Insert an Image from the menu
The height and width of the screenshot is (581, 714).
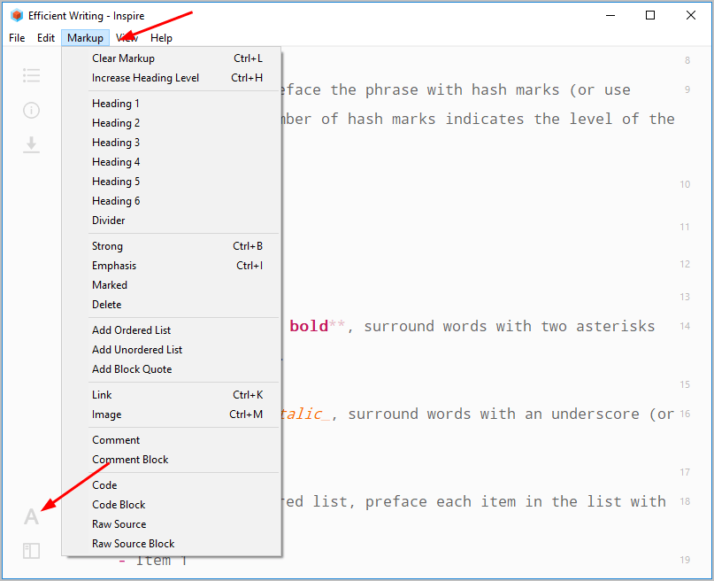click(172, 414)
